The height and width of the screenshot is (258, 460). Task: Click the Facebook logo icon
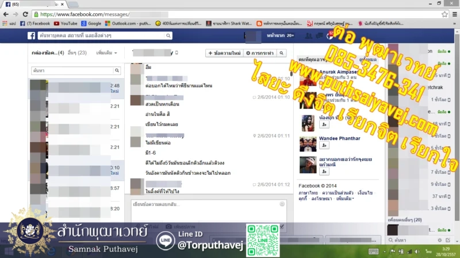32,36
